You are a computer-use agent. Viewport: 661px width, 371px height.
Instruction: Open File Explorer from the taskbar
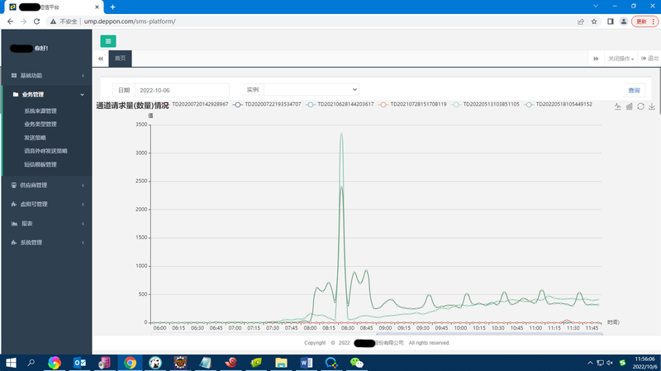pyautogui.click(x=281, y=363)
